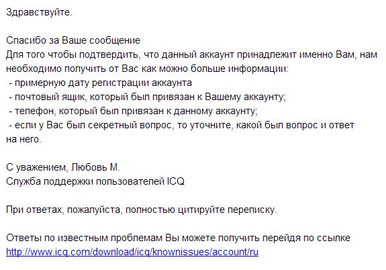The image size is (386, 270).
Task: Click the words "перейдя по ссылке"
Action: coord(306,238)
